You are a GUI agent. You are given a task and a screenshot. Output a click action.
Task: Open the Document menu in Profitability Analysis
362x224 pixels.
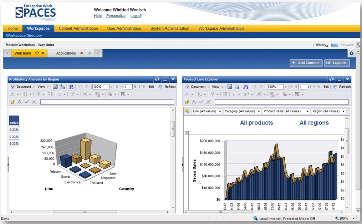24,87
